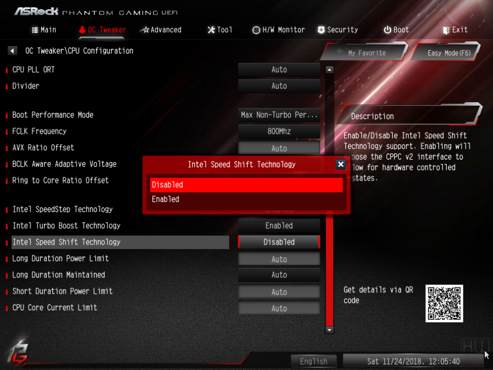Select the Boot Performance Mode setting
Screen dimensions: 493x370
click(x=53, y=115)
